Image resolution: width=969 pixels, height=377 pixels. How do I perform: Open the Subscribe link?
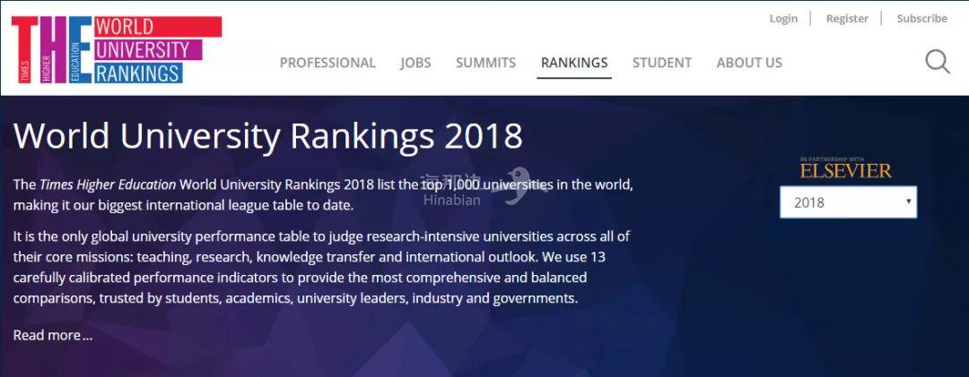pos(921,19)
